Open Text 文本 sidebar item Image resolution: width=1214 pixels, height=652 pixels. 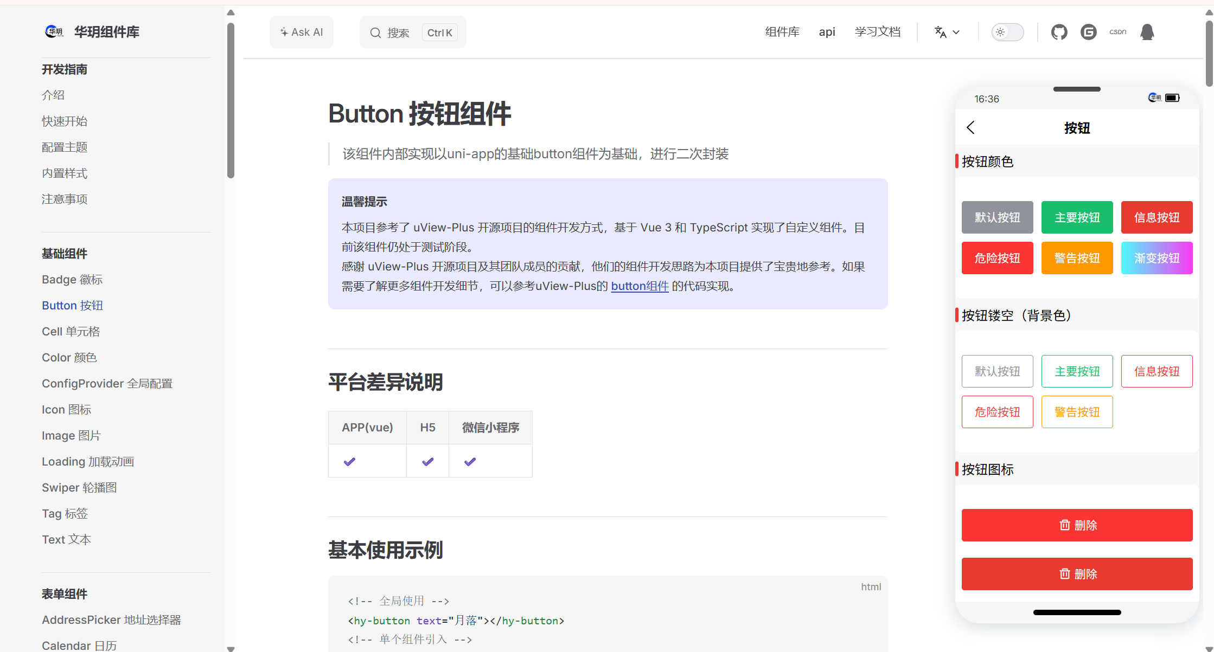[66, 540]
